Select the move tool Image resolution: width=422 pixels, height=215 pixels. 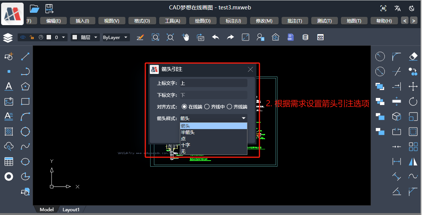(413, 86)
